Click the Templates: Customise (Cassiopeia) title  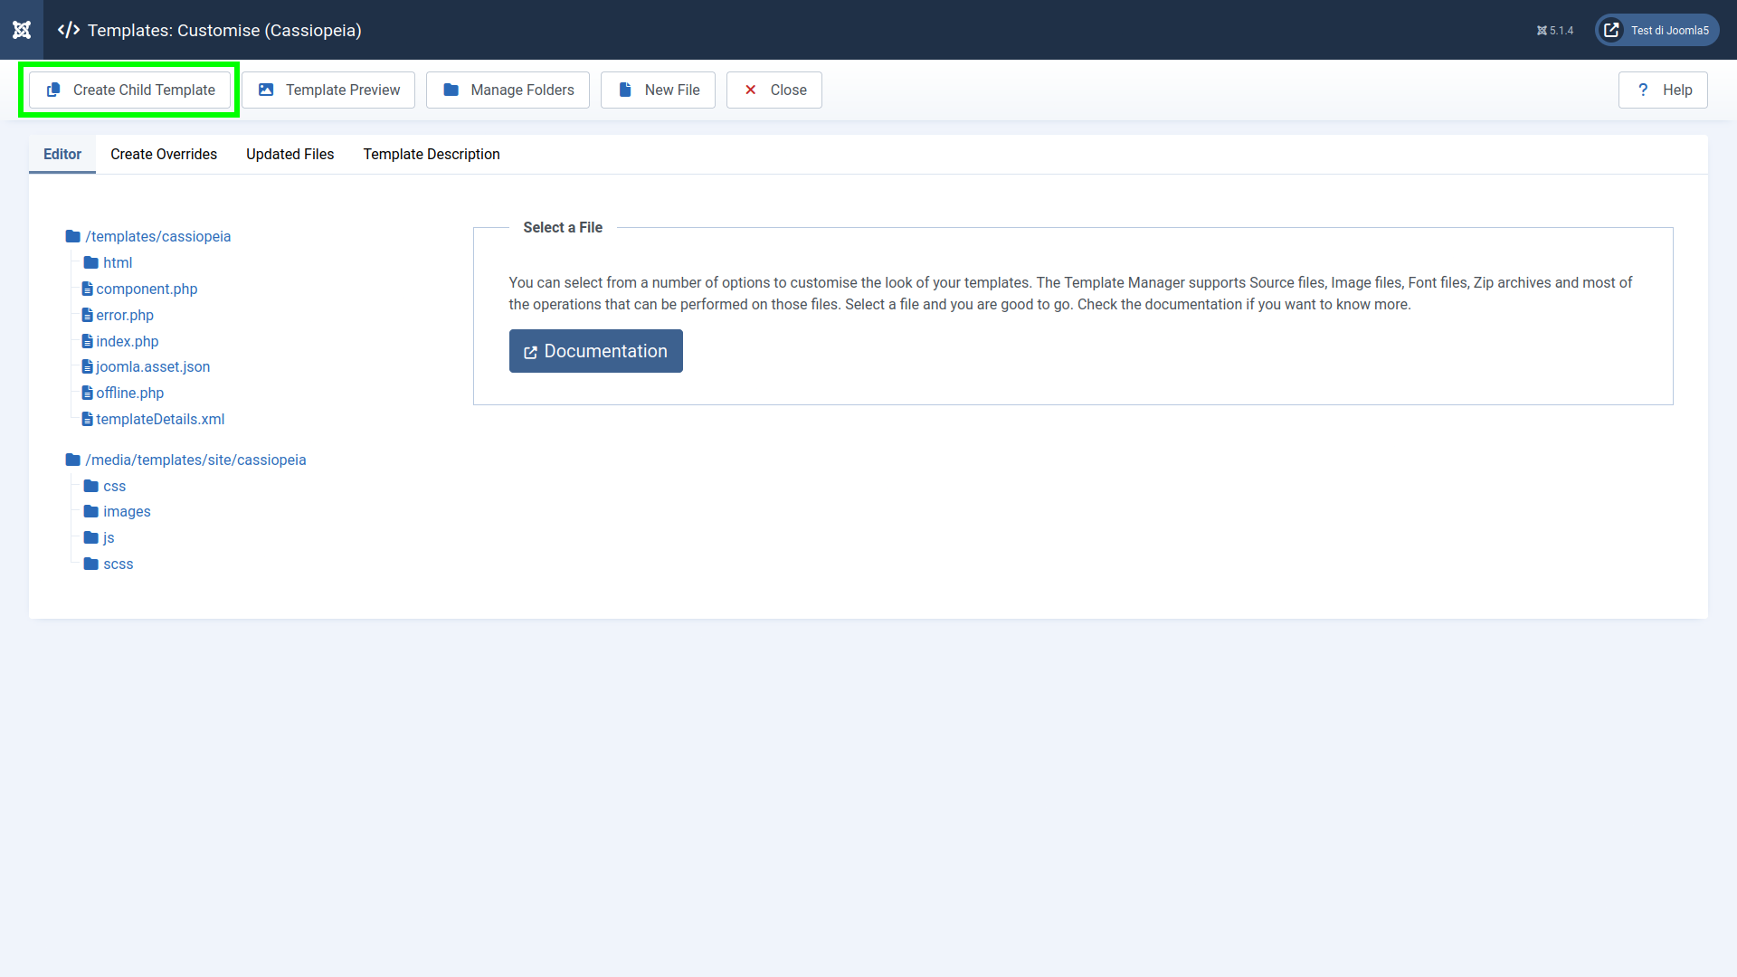[x=224, y=30]
